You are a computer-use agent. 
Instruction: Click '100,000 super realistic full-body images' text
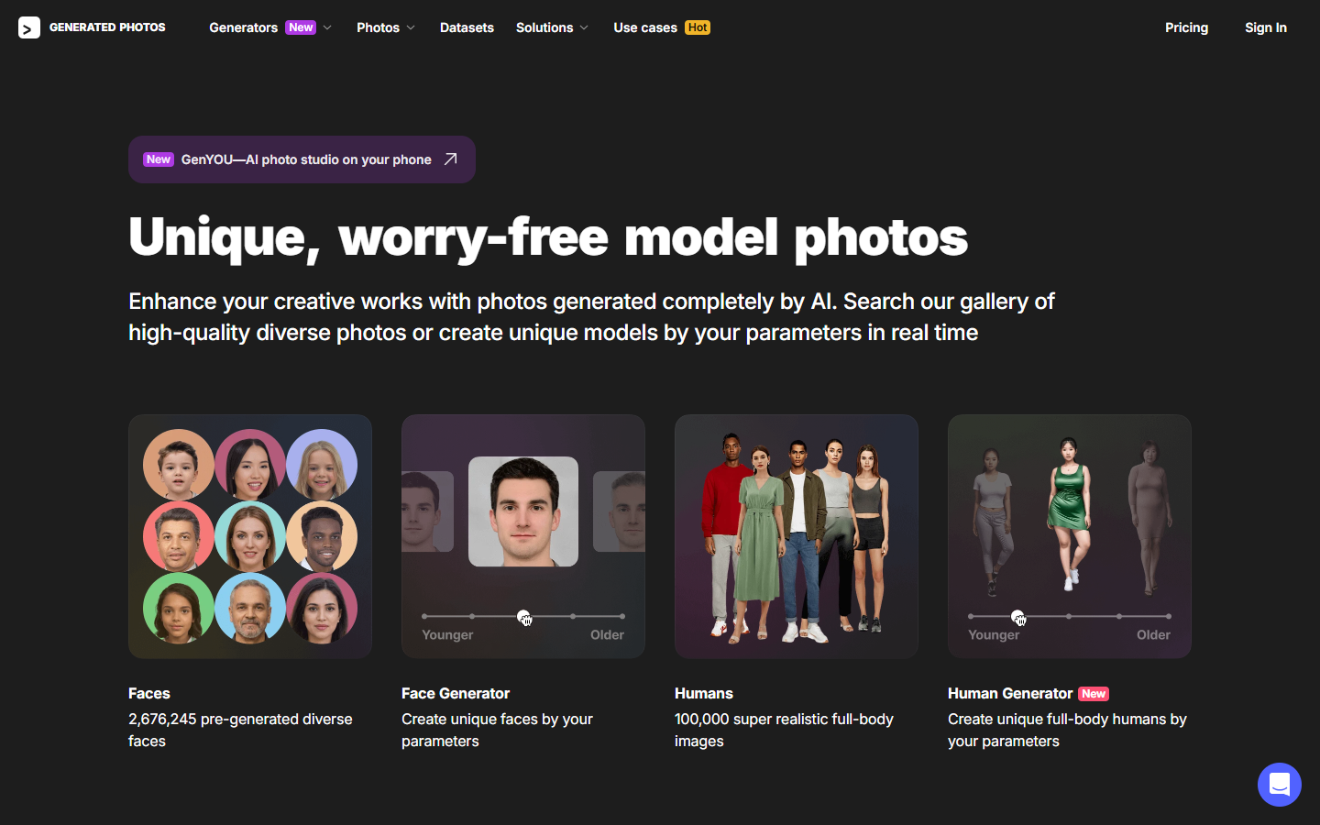(784, 730)
